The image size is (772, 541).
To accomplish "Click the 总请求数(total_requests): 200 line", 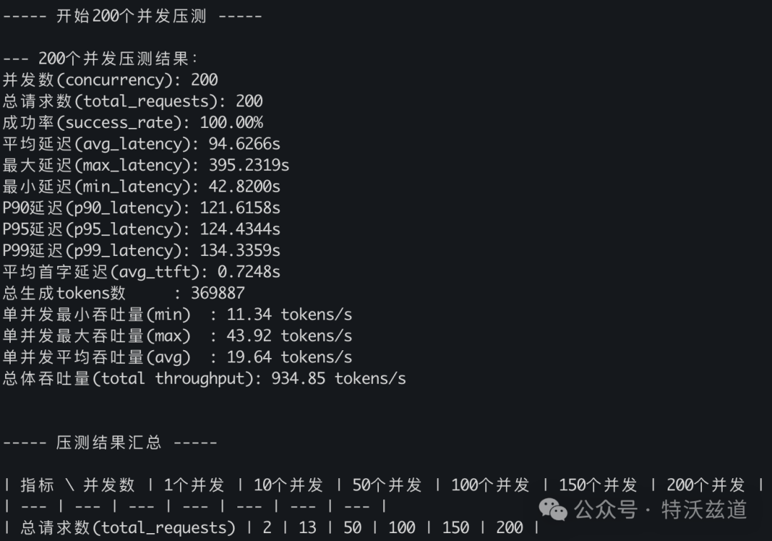I will [132, 101].
